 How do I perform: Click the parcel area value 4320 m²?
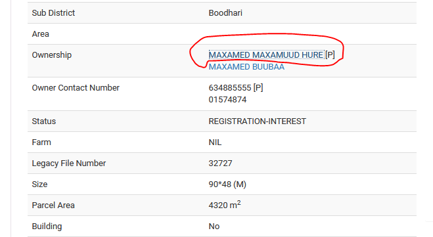225,205
